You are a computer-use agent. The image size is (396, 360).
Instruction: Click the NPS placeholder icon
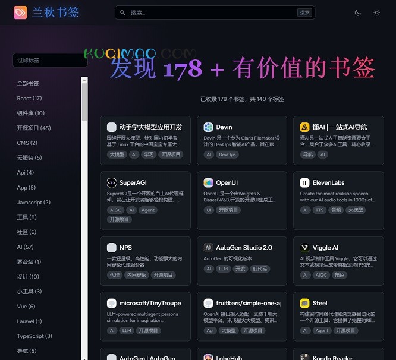(x=112, y=248)
